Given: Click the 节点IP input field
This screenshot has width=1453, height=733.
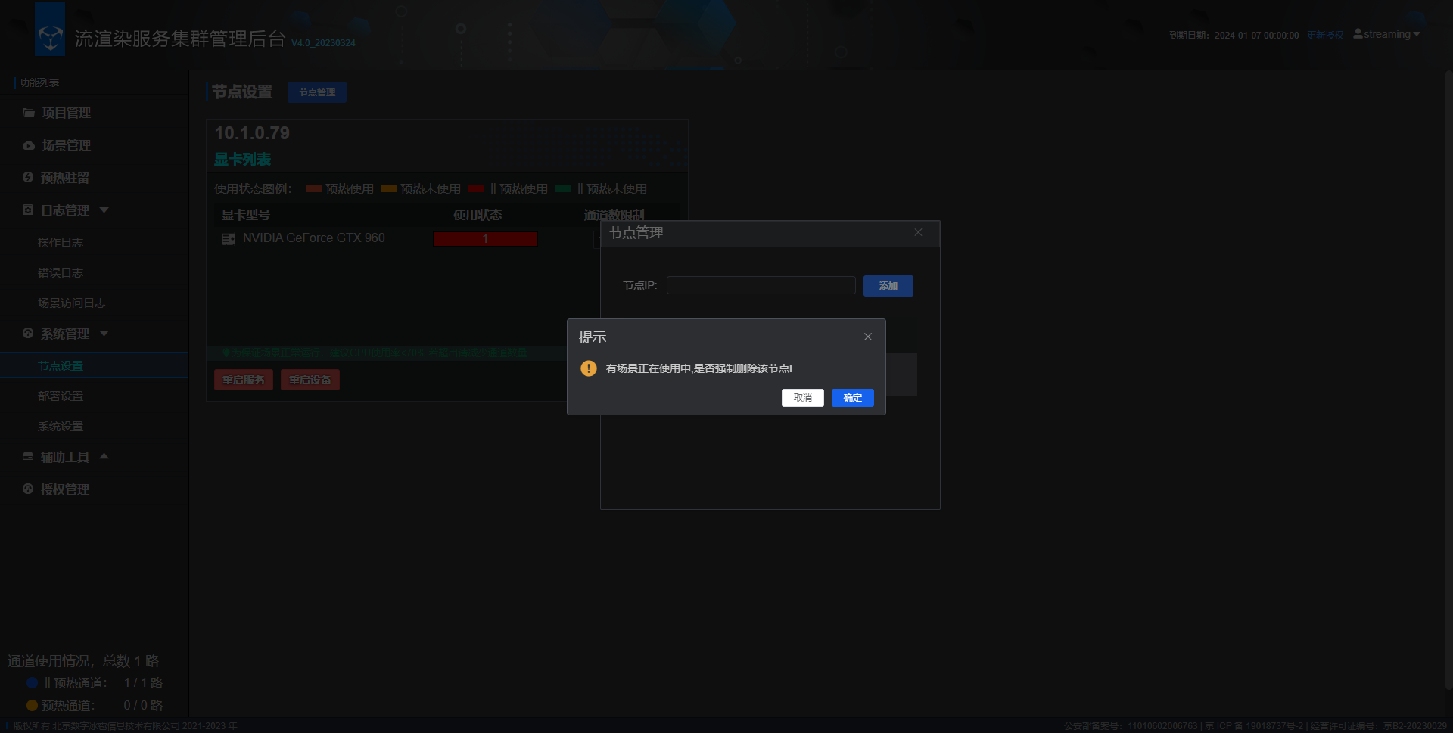Looking at the screenshot, I should (761, 285).
